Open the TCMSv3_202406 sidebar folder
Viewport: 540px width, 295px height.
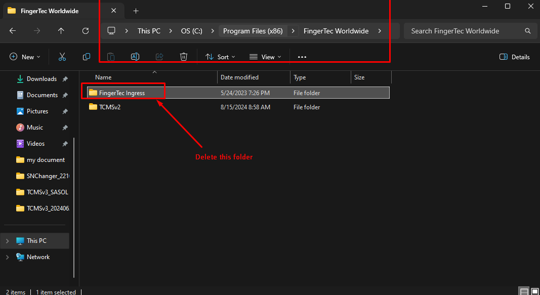coord(43,208)
